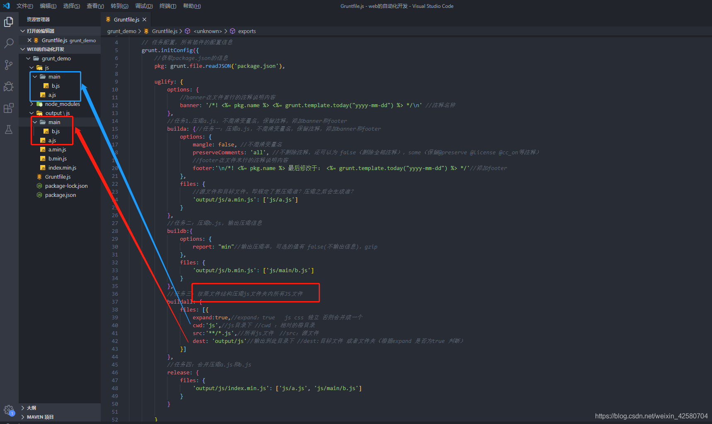Image resolution: width=712 pixels, height=424 pixels.
Task: Click the a.min.js file icon
Action: click(43, 149)
